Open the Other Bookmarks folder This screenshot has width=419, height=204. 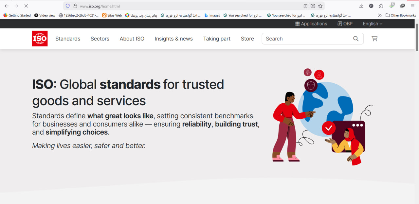tap(401, 15)
